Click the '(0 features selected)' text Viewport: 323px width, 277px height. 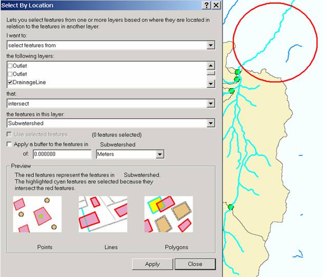point(117,135)
